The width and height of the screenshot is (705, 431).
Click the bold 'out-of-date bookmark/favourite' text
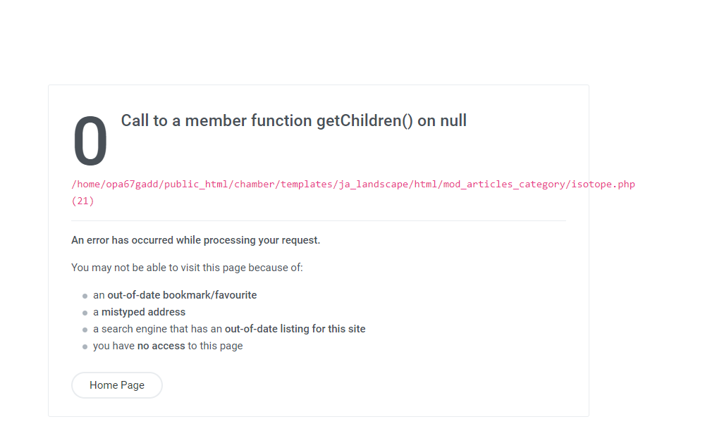182,295
